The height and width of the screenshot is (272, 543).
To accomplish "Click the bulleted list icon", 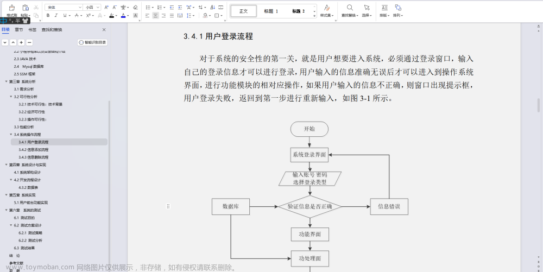I will [x=148, y=7].
